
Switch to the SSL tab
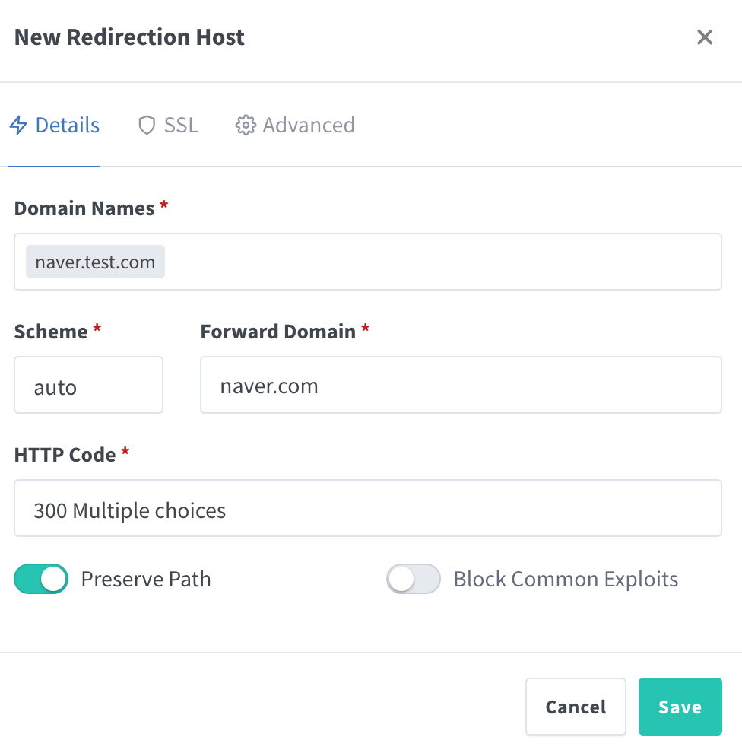tap(181, 125)
